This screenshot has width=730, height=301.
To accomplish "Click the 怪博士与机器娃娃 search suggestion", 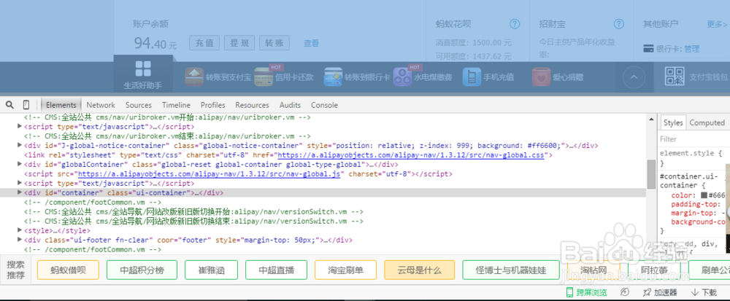I will click(x=511, y=270).
